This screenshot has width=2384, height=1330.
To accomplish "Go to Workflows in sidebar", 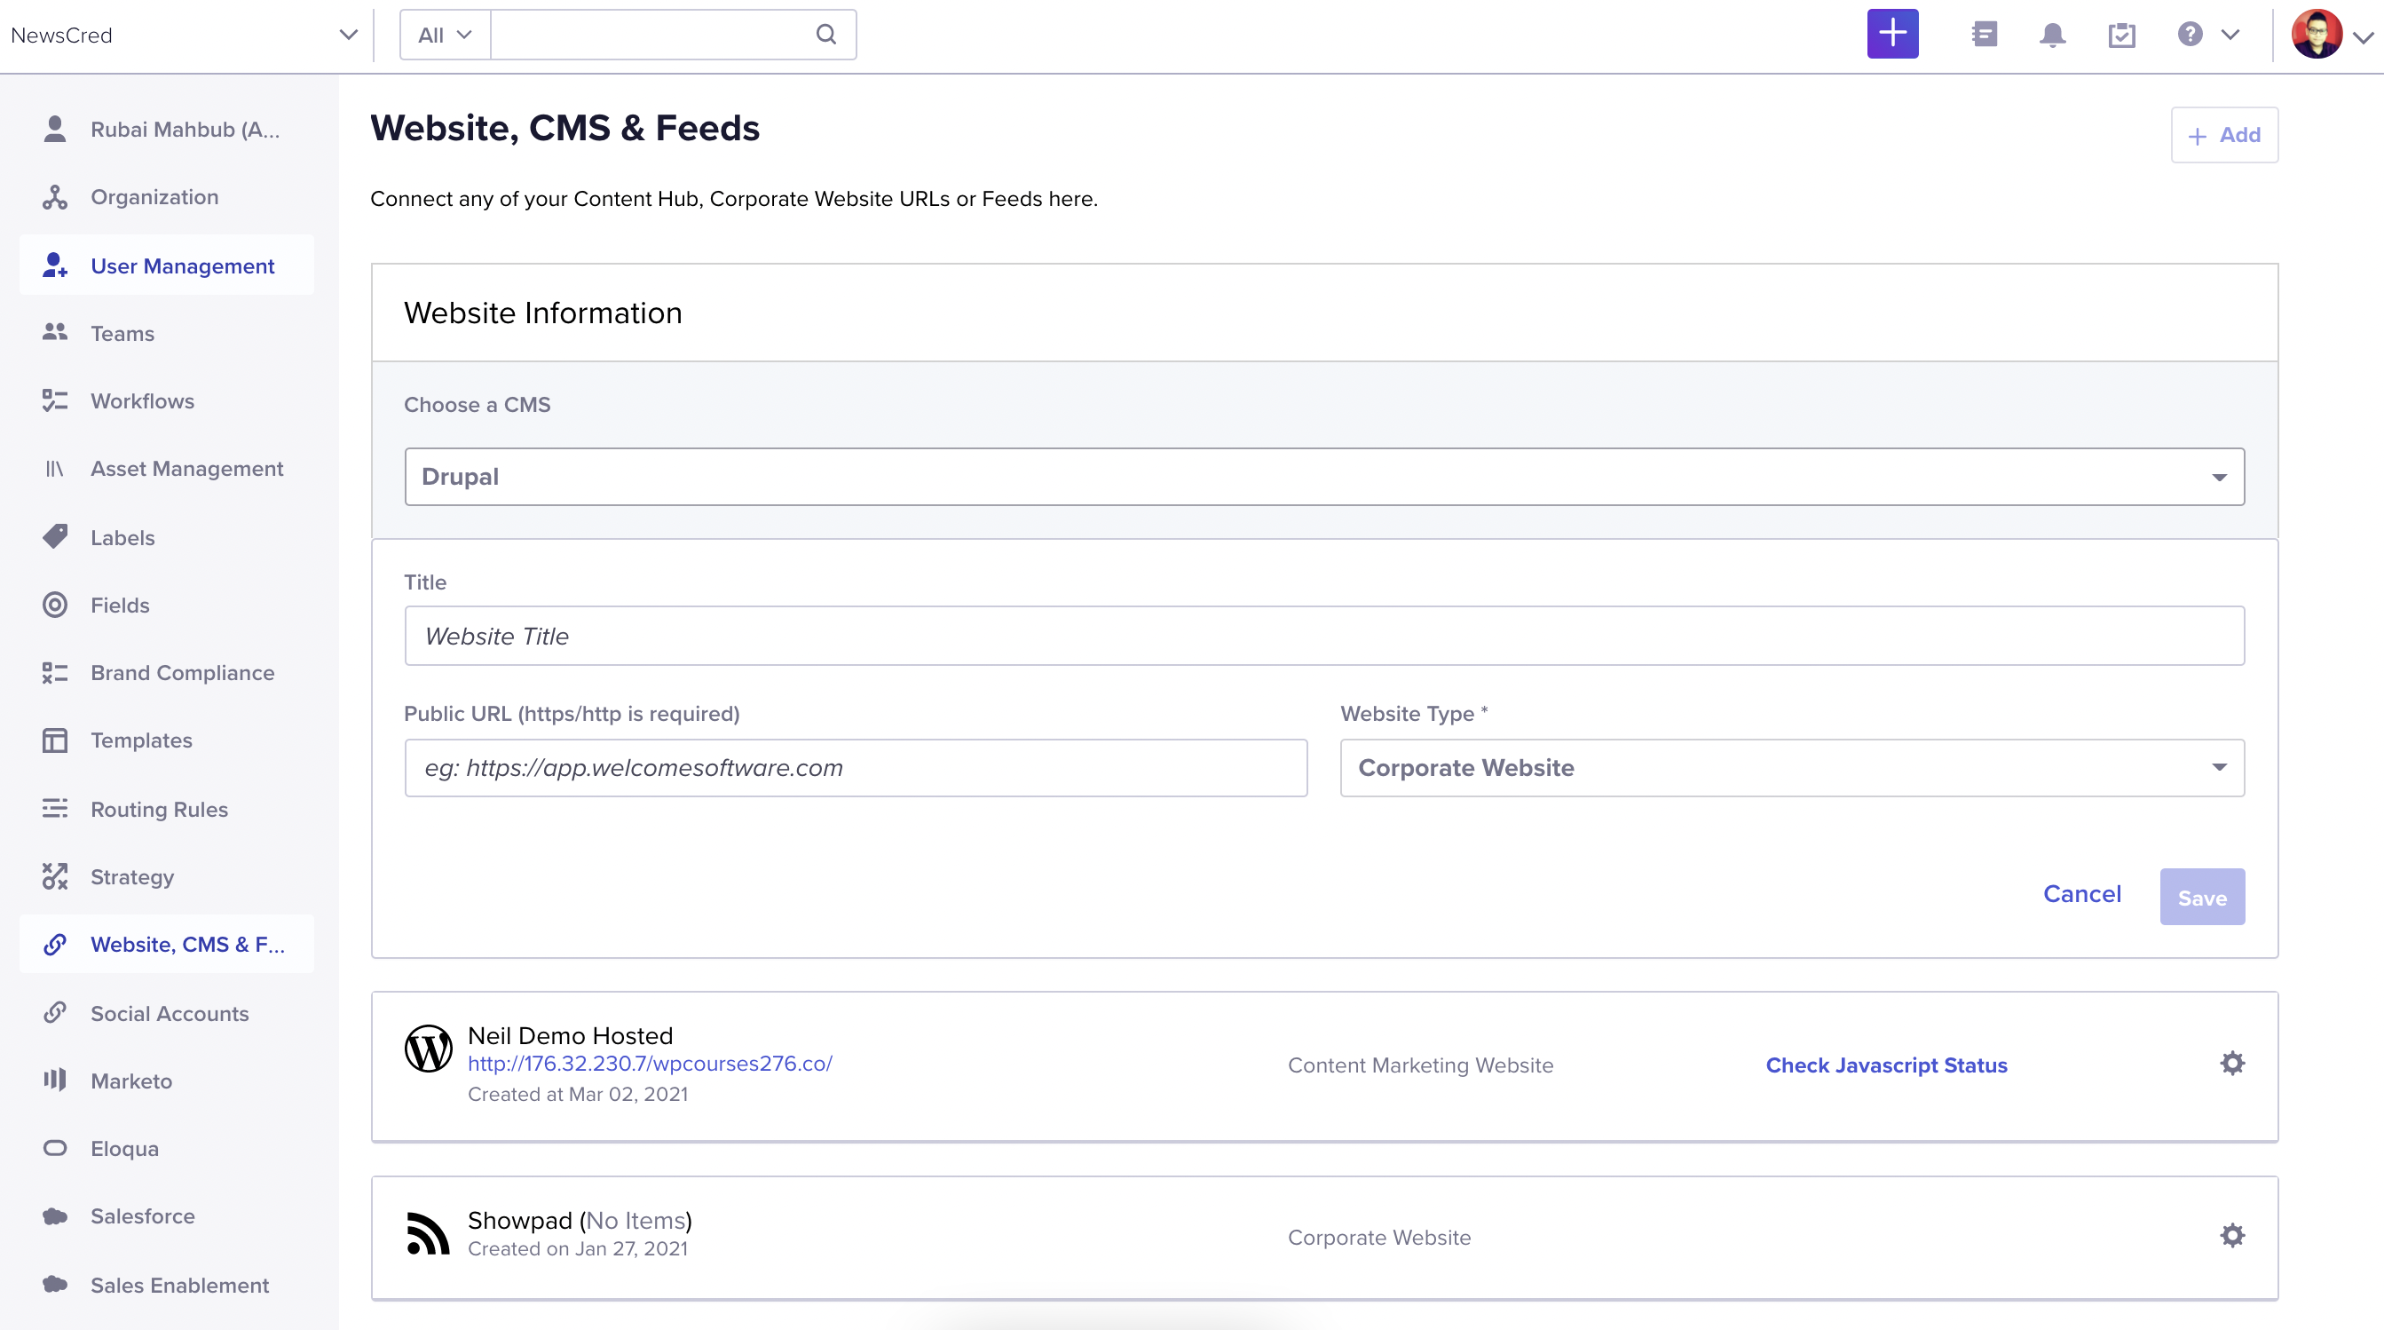I will 143,400.
